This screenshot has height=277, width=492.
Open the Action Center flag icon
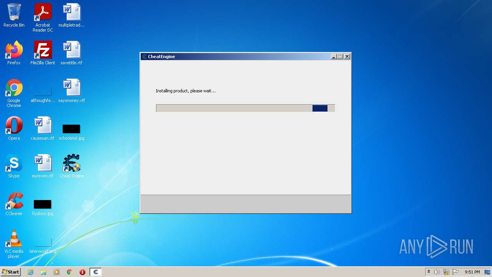click(x=455, y=272)
